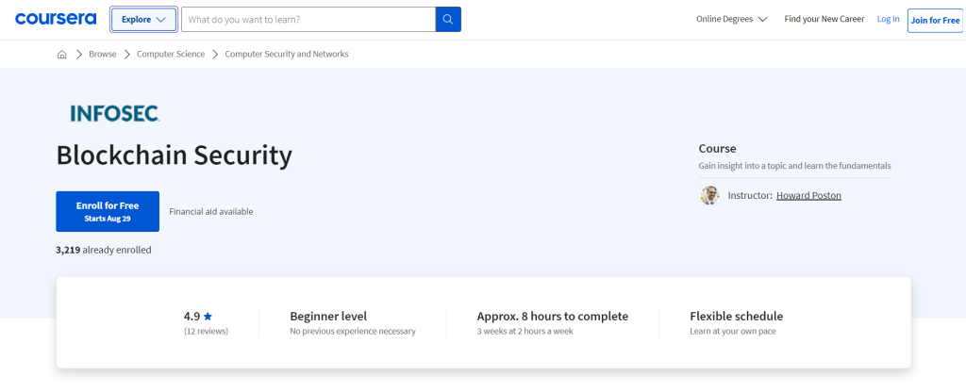Screen dimensions: 966x392
Task: Click the 4.9 star rating icon
Action: tap(208, 317)
